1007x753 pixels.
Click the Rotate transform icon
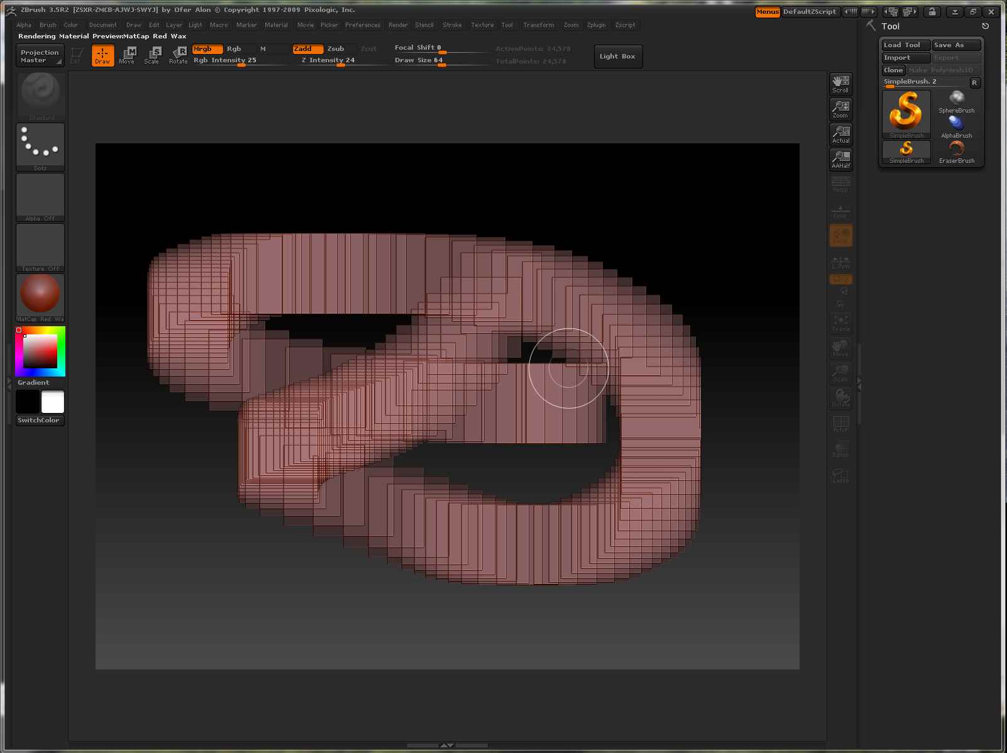[x=179, y=55]
